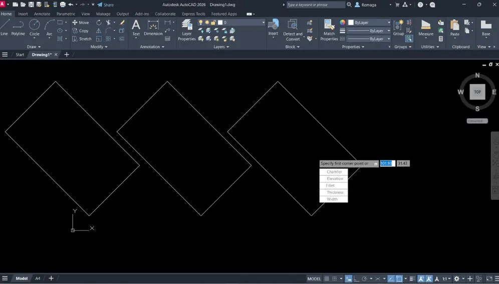The width and height of the screenshot is (499, 284).
Task: Click the Share button
Action: click(105, 5)
